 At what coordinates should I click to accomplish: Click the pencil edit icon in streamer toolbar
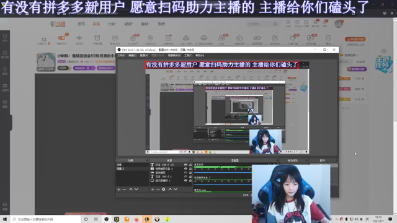(x=275, y=38)
